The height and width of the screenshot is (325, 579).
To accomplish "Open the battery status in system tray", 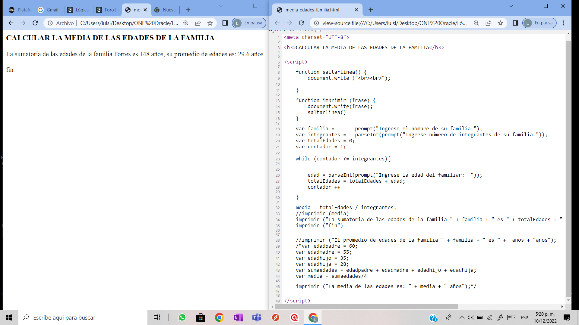I will point(480,317).
